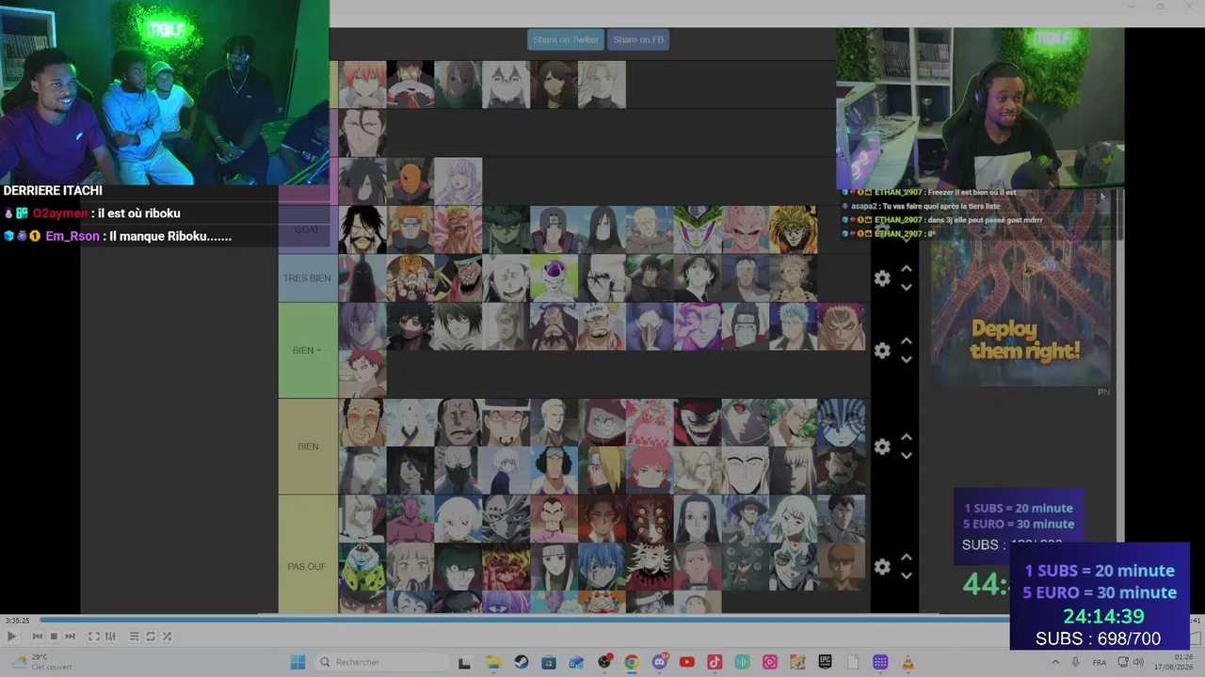
Task: Open Microsoft Store from the taskbar
Action: click(x=548, y=662)
